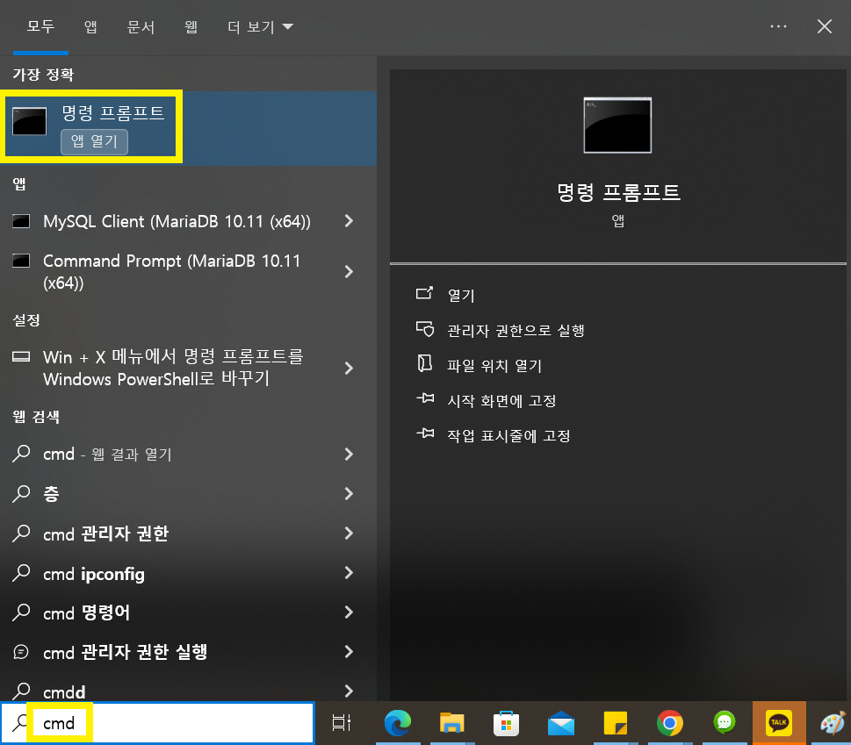Open Microsoft Store from the taskbar
The image size is (851, 745).
click(507, 723)
